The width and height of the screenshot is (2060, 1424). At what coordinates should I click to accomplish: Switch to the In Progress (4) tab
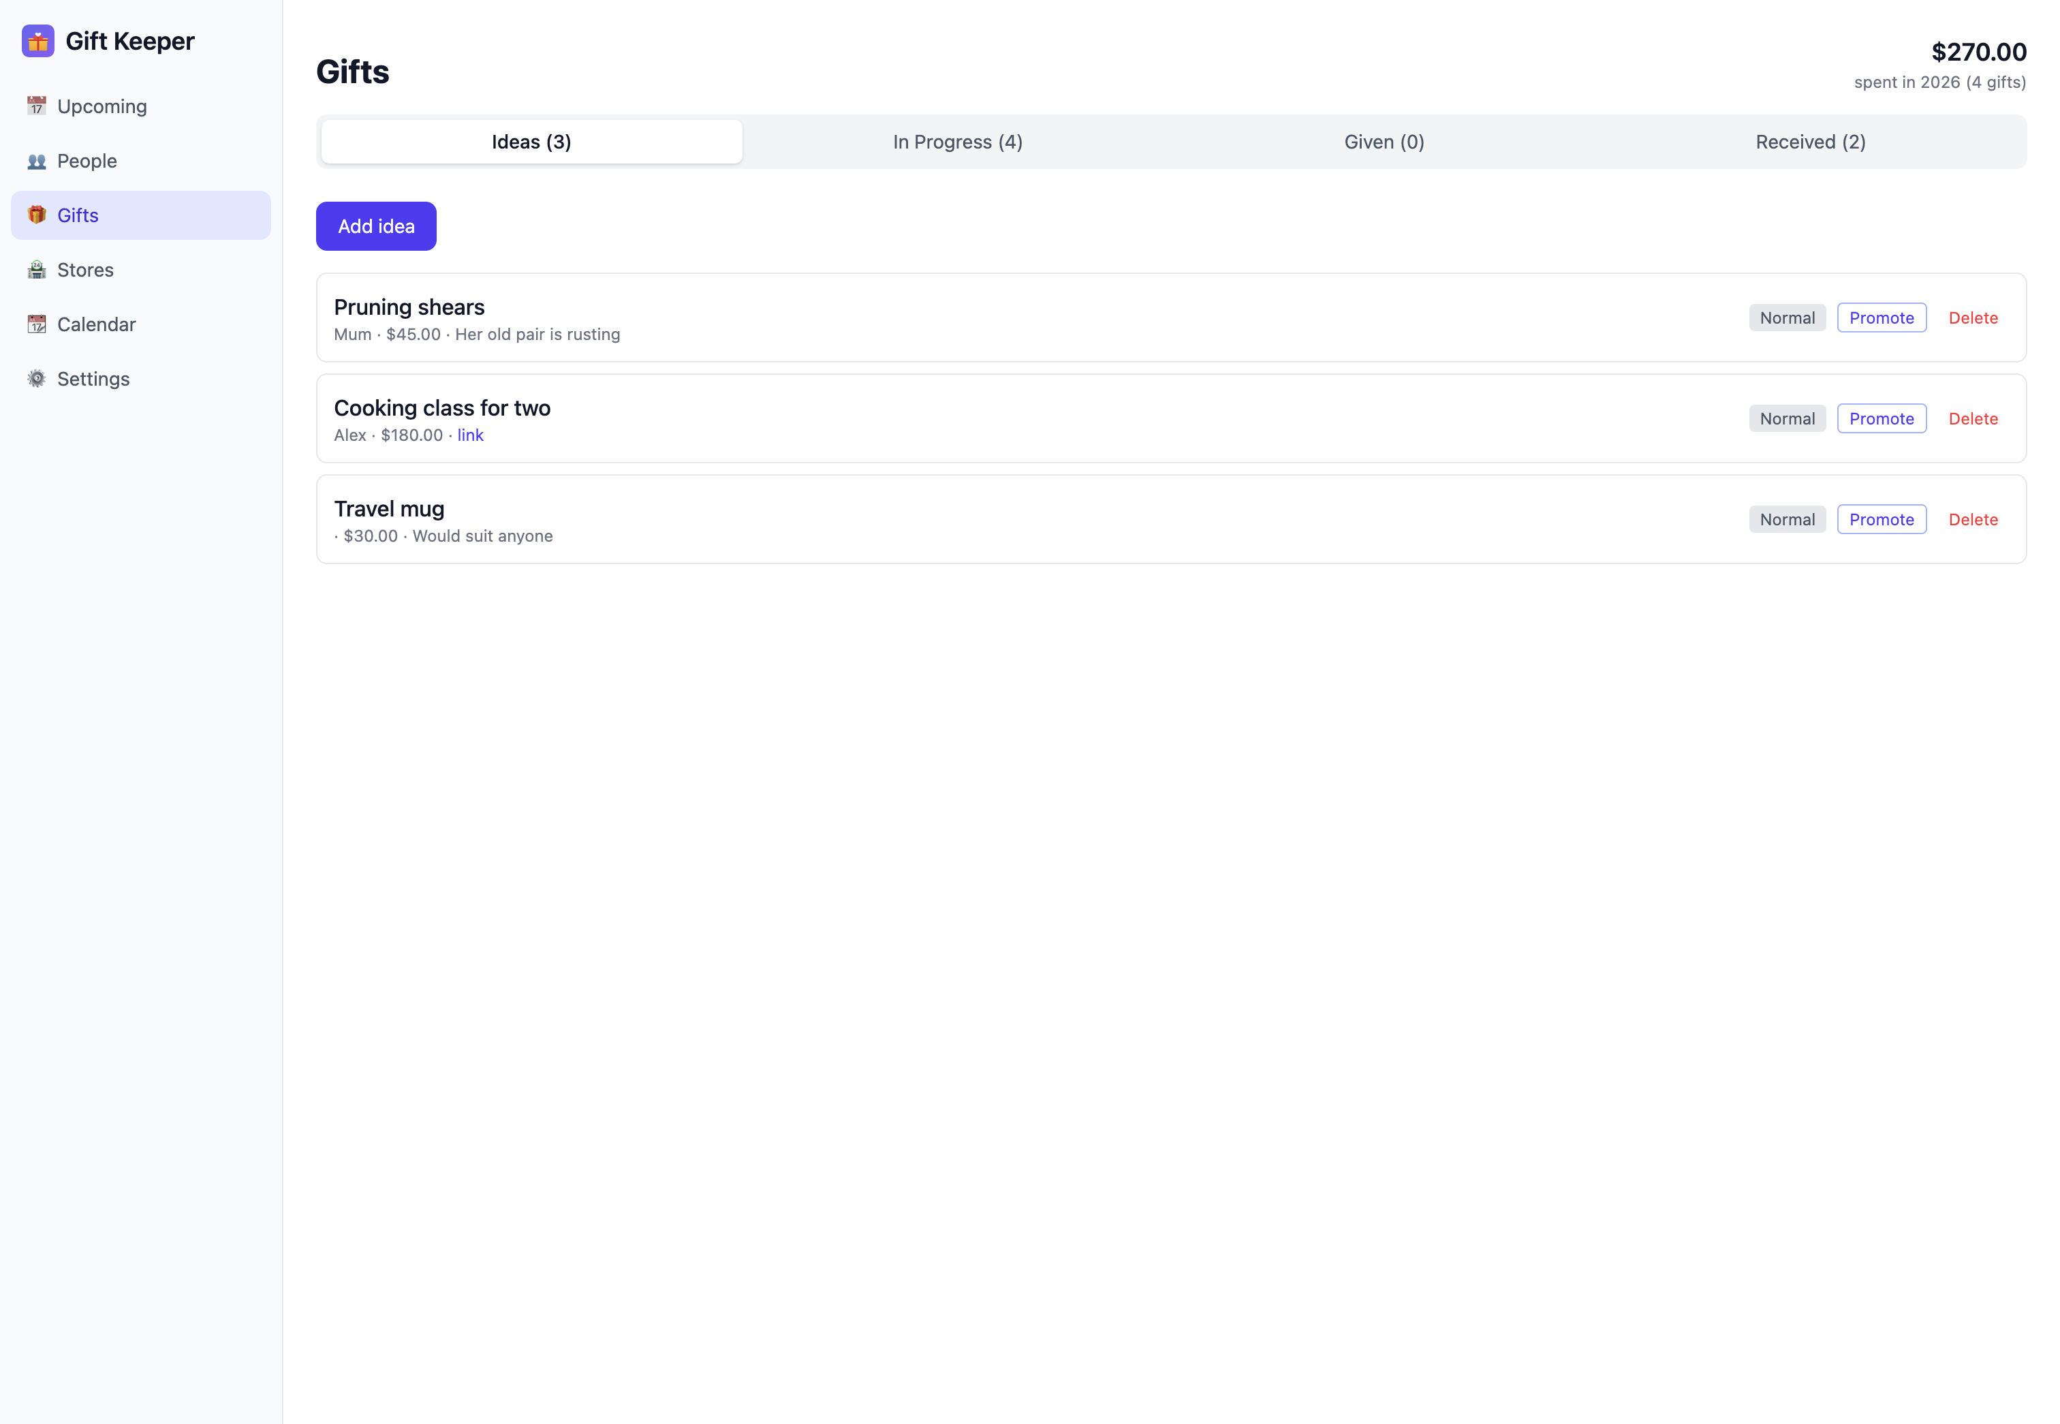(x=958, y=142)
